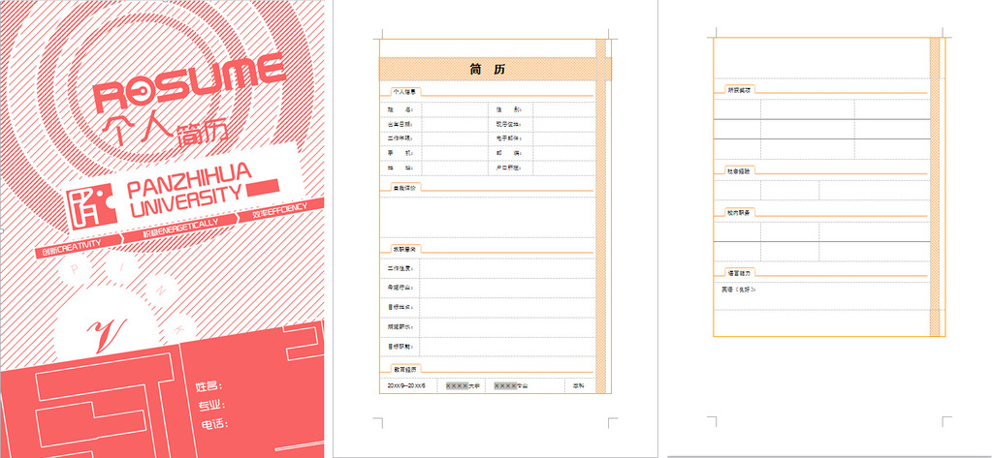Click the '20XX/9–20XX/6' date range text
The height and width of the screenshot is (458, 993).
coord(406,386)
